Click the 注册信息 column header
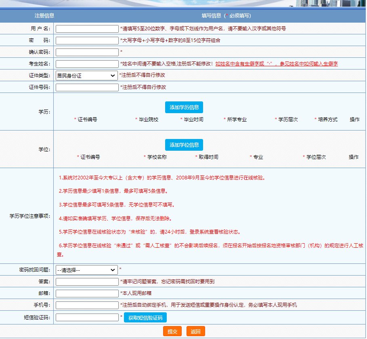The height and width of the screenshot is (339, 367). pos(44,16)
